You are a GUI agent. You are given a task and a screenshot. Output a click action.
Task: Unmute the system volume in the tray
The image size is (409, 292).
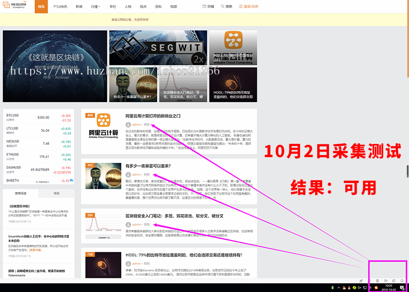pos(359,287)
